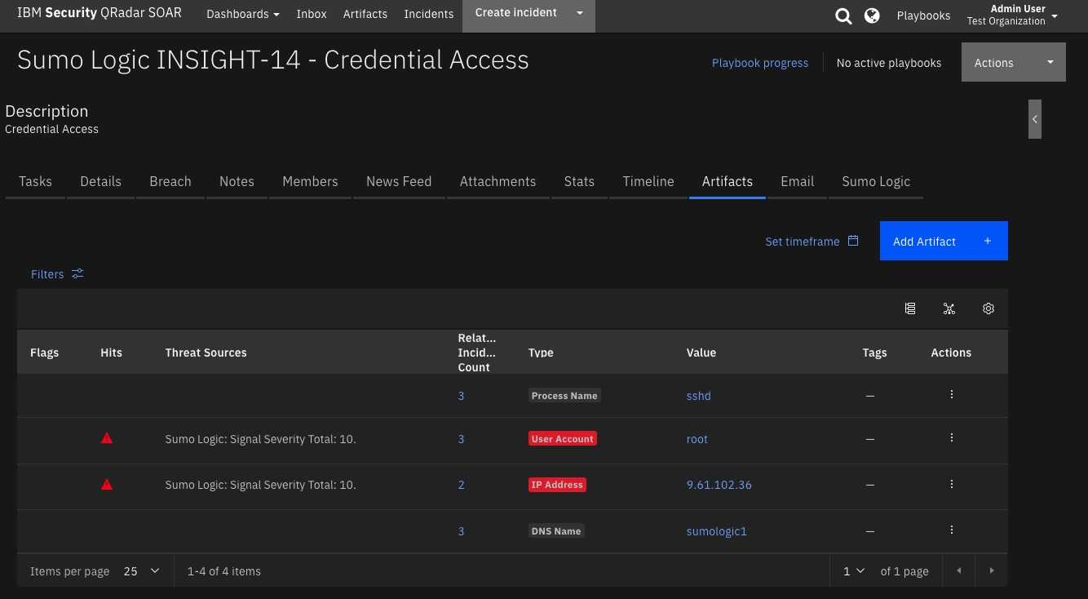Click related incident count for root
The width and height of the screenshot is (1088, 599).
point(461,439)
